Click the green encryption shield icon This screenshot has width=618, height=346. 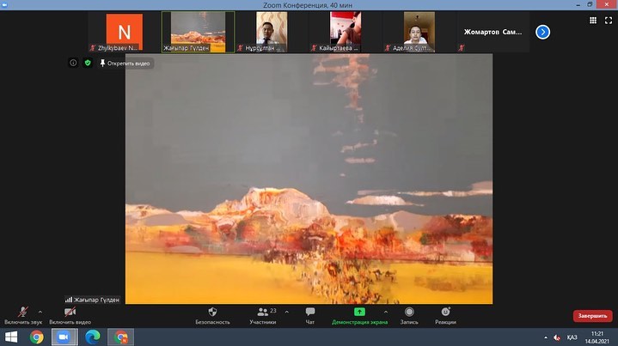88,63
